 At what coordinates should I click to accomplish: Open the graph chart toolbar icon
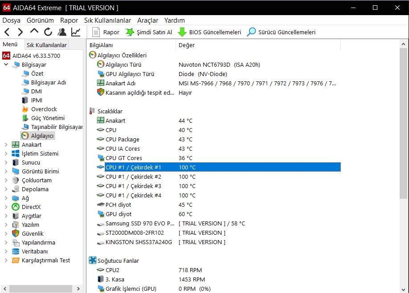(x=76, y=32)
